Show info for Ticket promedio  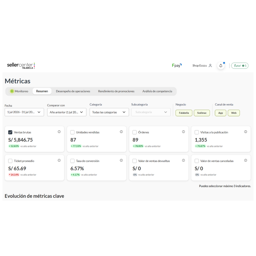59,160
